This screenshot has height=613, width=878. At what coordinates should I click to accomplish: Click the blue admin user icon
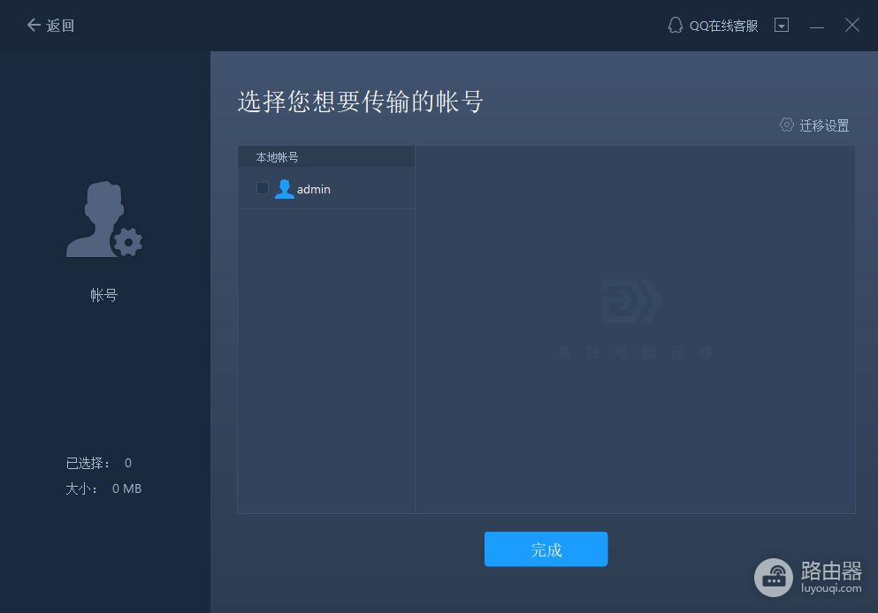coord(285,189)
